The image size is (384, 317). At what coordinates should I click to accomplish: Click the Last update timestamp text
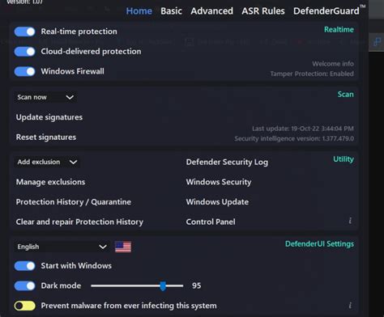pyautogui.click(x=303, y=129)
